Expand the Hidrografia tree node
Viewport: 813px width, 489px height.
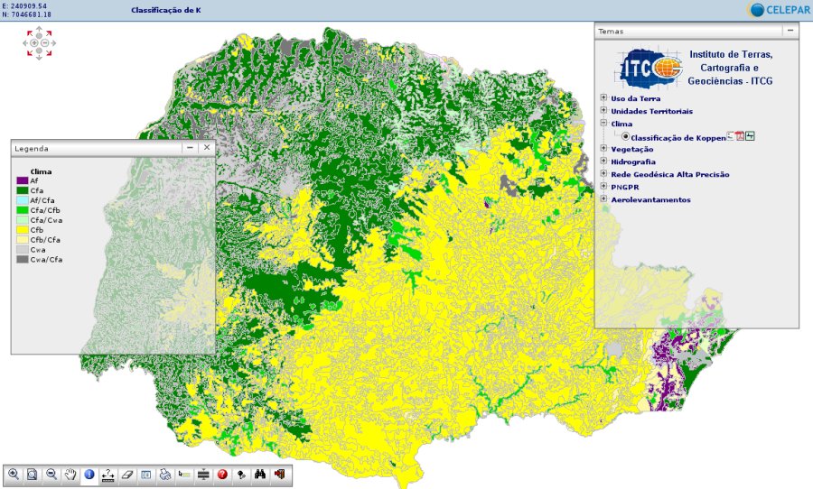(x=603, y=161)
